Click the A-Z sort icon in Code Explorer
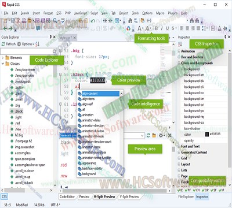Viewport: 232px width, 208px height. [x=37, y=44]
